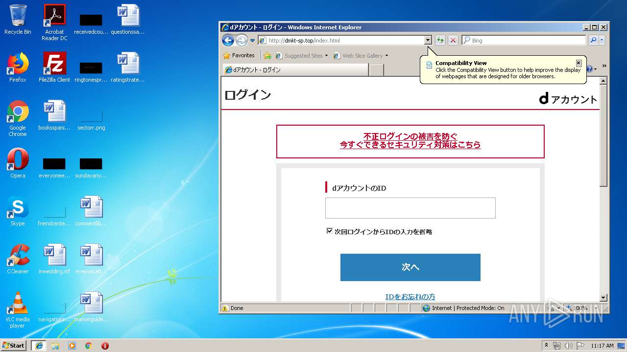Launch VLC media player shortcut

pos(18,310)
